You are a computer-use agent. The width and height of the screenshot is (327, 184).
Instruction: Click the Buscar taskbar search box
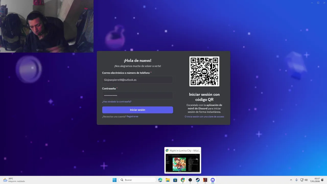pyautogui.click(x=137, y=180)
